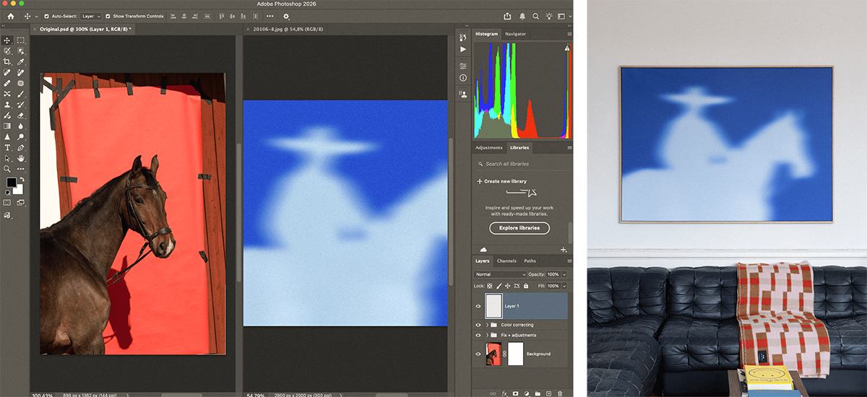Create a new layer with plus icon
The width and height of the screenshot is (867, 397).
tap(549, 393)
